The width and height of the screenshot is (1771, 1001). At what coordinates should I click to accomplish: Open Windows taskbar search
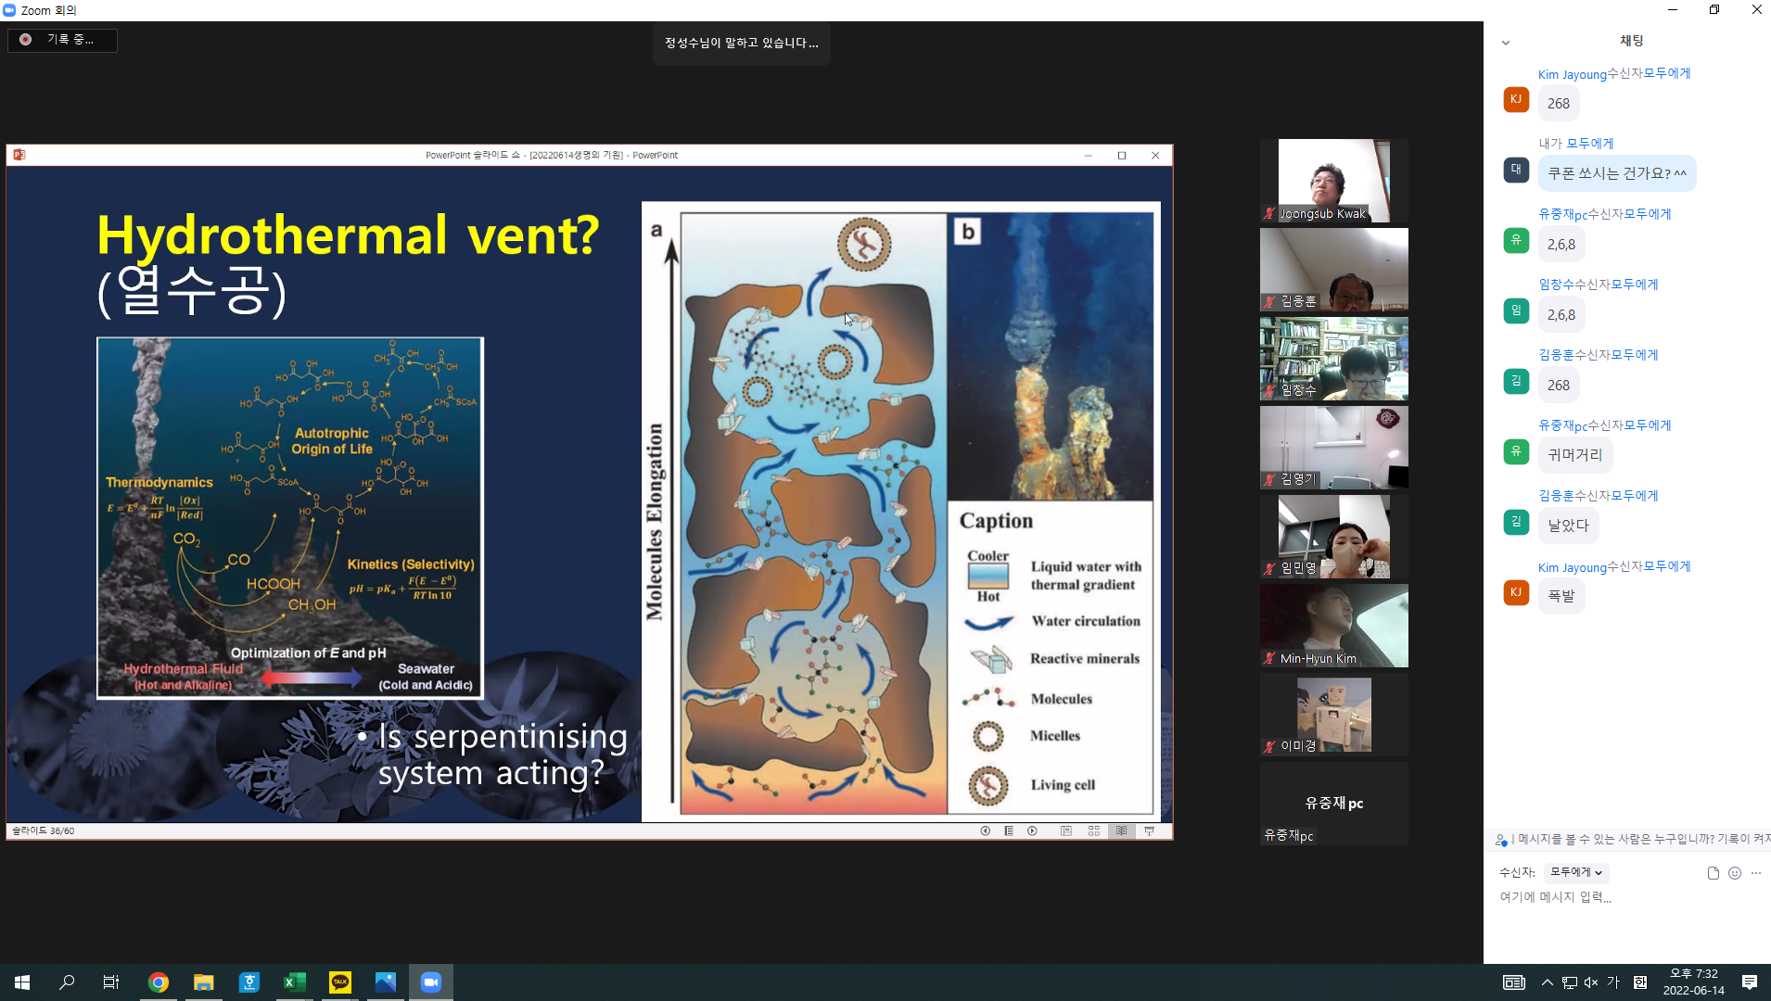coord(67,982)
